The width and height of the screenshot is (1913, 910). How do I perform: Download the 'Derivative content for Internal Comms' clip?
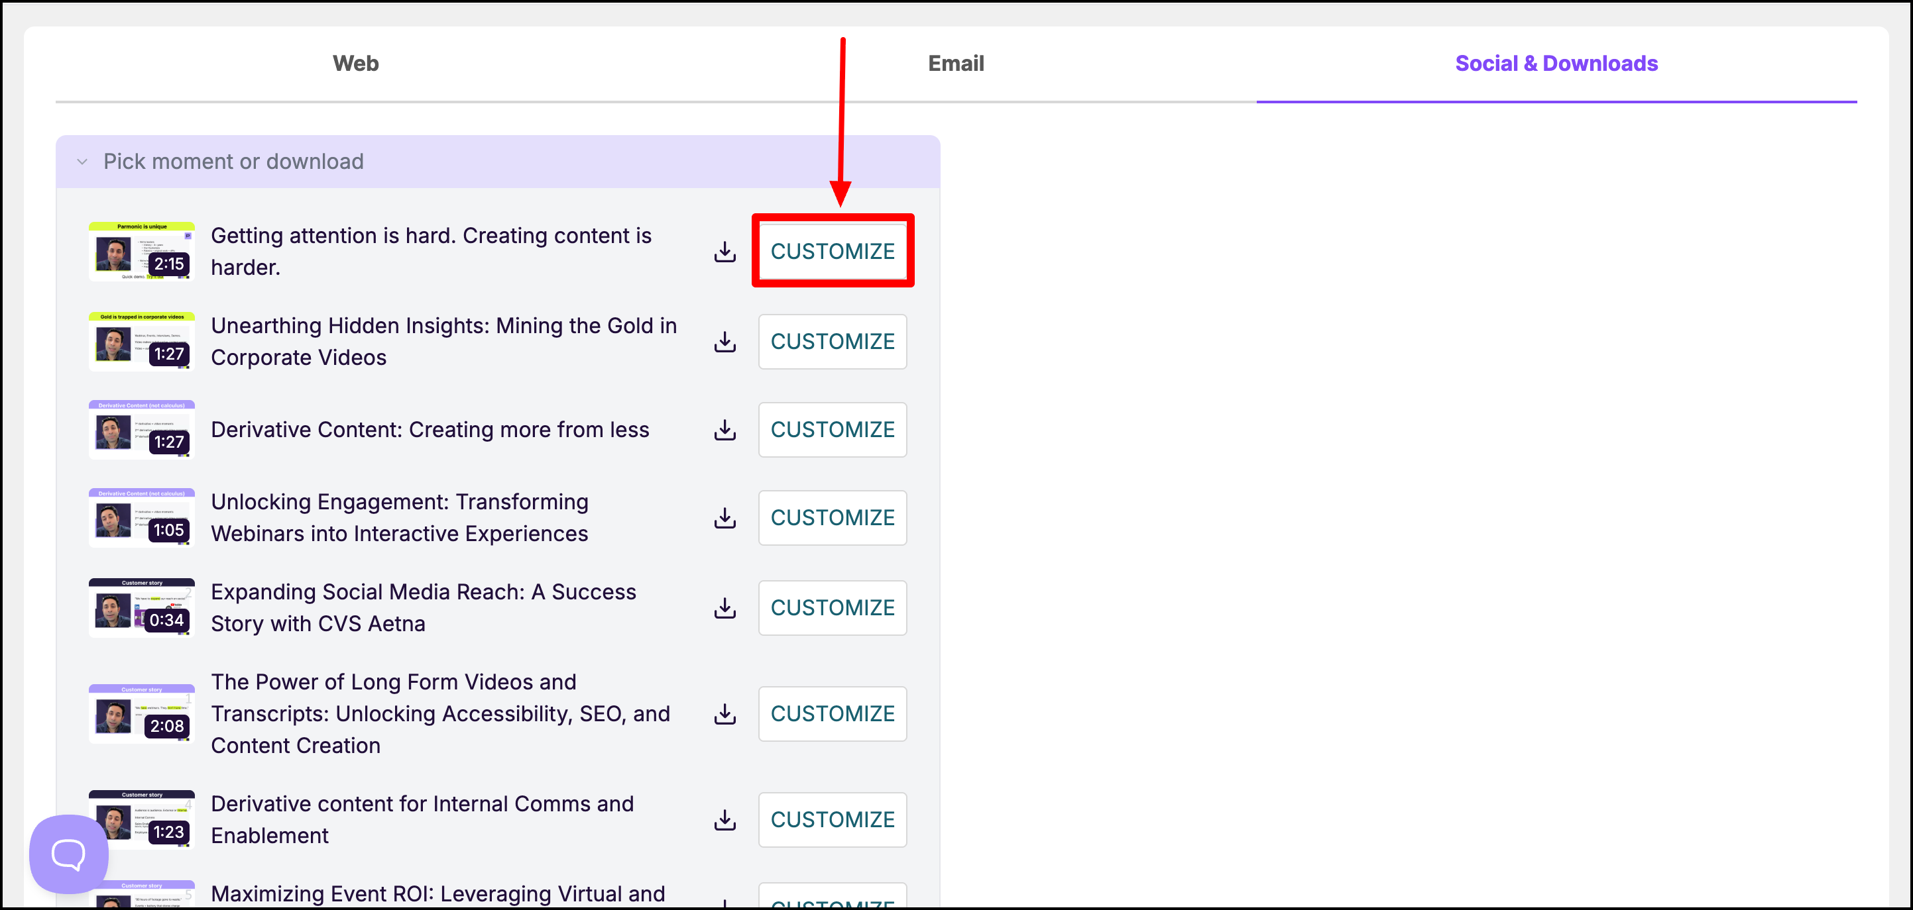(725, 819)
